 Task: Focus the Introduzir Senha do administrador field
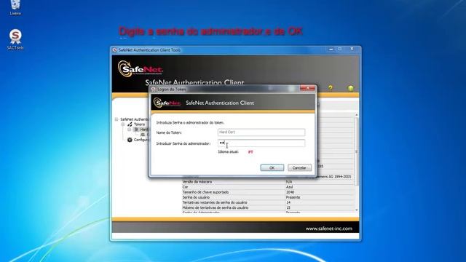261,143
